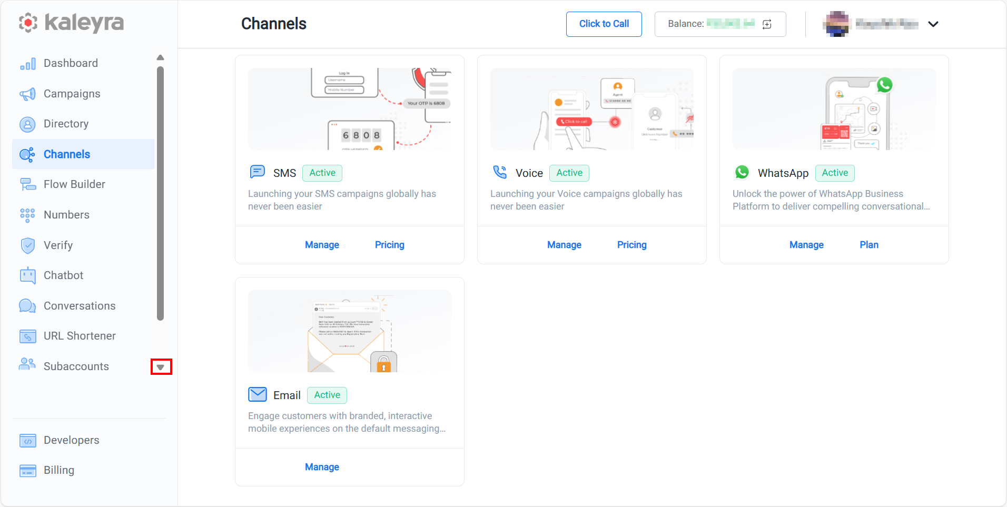This screenshot has width=1007, height=507.
Task: Click sidebar scroll up arrow
Action: [161, 57]
